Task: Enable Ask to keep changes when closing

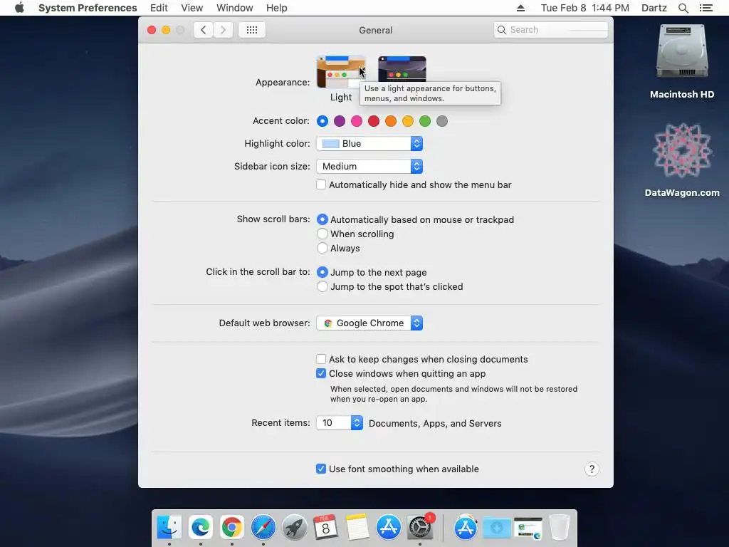Action: tap(321, 359)
